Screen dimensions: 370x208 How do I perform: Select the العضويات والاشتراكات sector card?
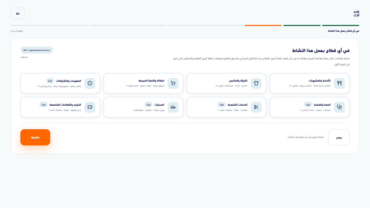click(x=60, y=83)
